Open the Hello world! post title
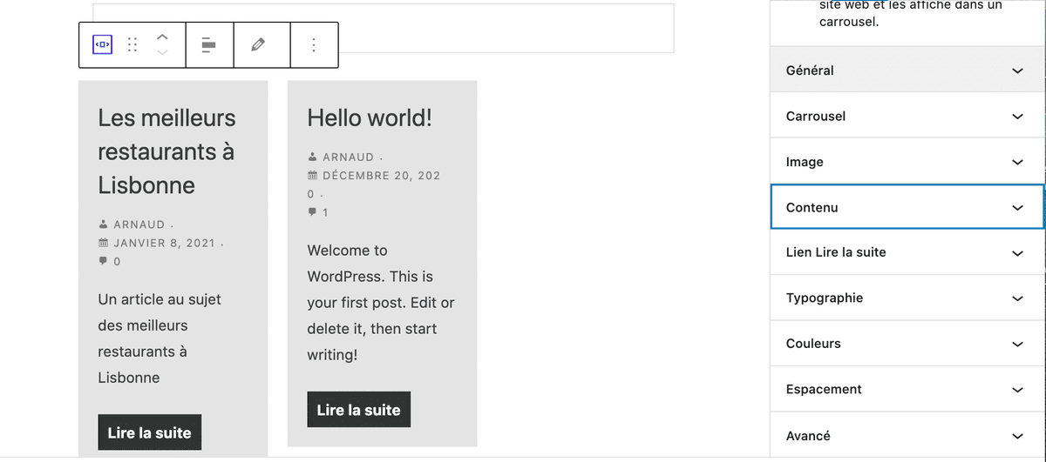The image size is (1046, 462). point(370,117)
